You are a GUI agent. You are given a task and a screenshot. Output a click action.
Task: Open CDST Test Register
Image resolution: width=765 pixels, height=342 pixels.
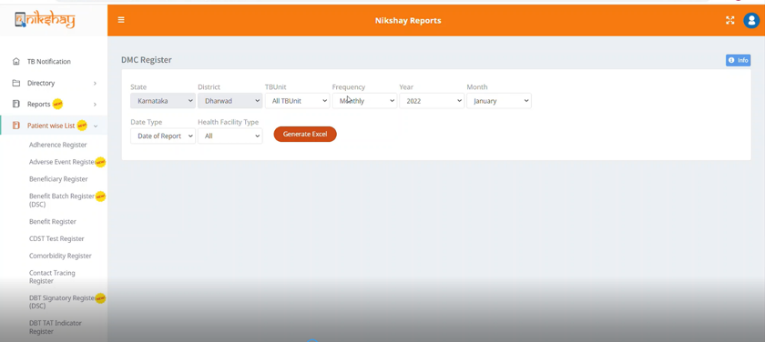pyautogui.click(x=57, y=238)
